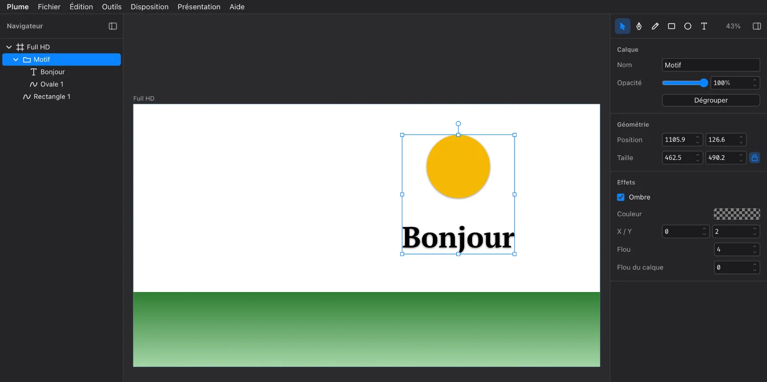Viewport: 767px width, 382px height.
Task: Collapse the Full HD artboard tree
Action: tap(9, 47)
